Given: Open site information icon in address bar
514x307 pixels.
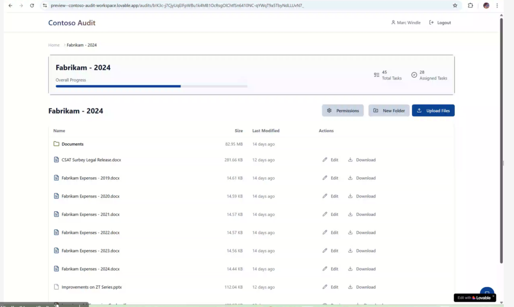Looking at the screenshot, I should click(45, 6).
